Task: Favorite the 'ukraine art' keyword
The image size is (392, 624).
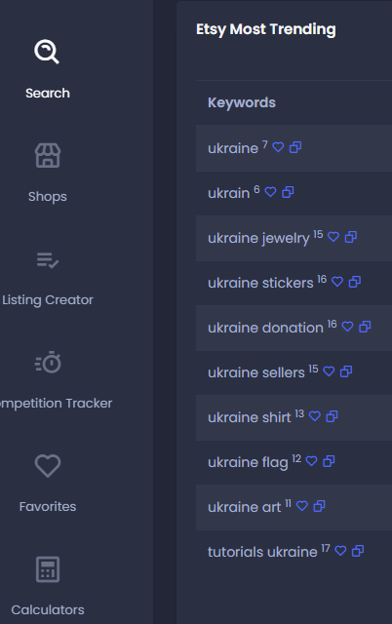Action: (302, 506)
